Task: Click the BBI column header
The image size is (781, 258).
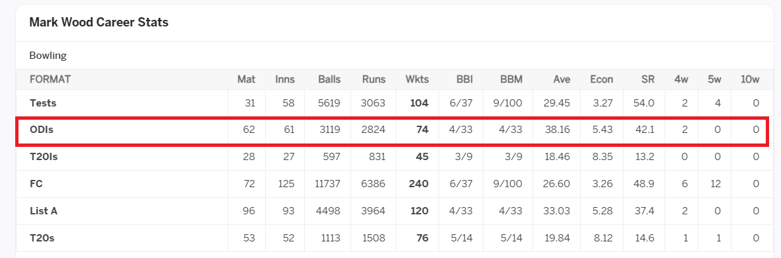Action: click(x=464, y=79)
